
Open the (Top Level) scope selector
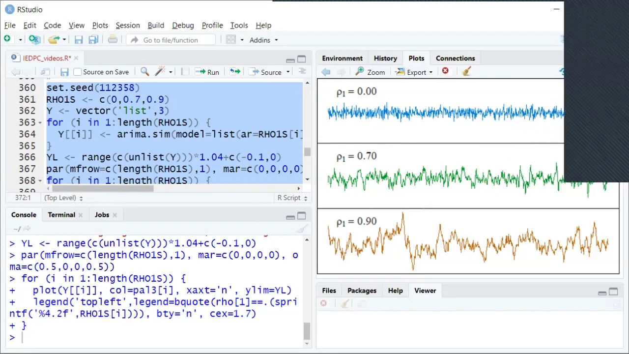tap(63, 198)
